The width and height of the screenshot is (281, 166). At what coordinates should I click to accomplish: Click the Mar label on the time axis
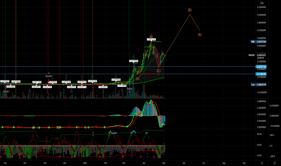124,163
